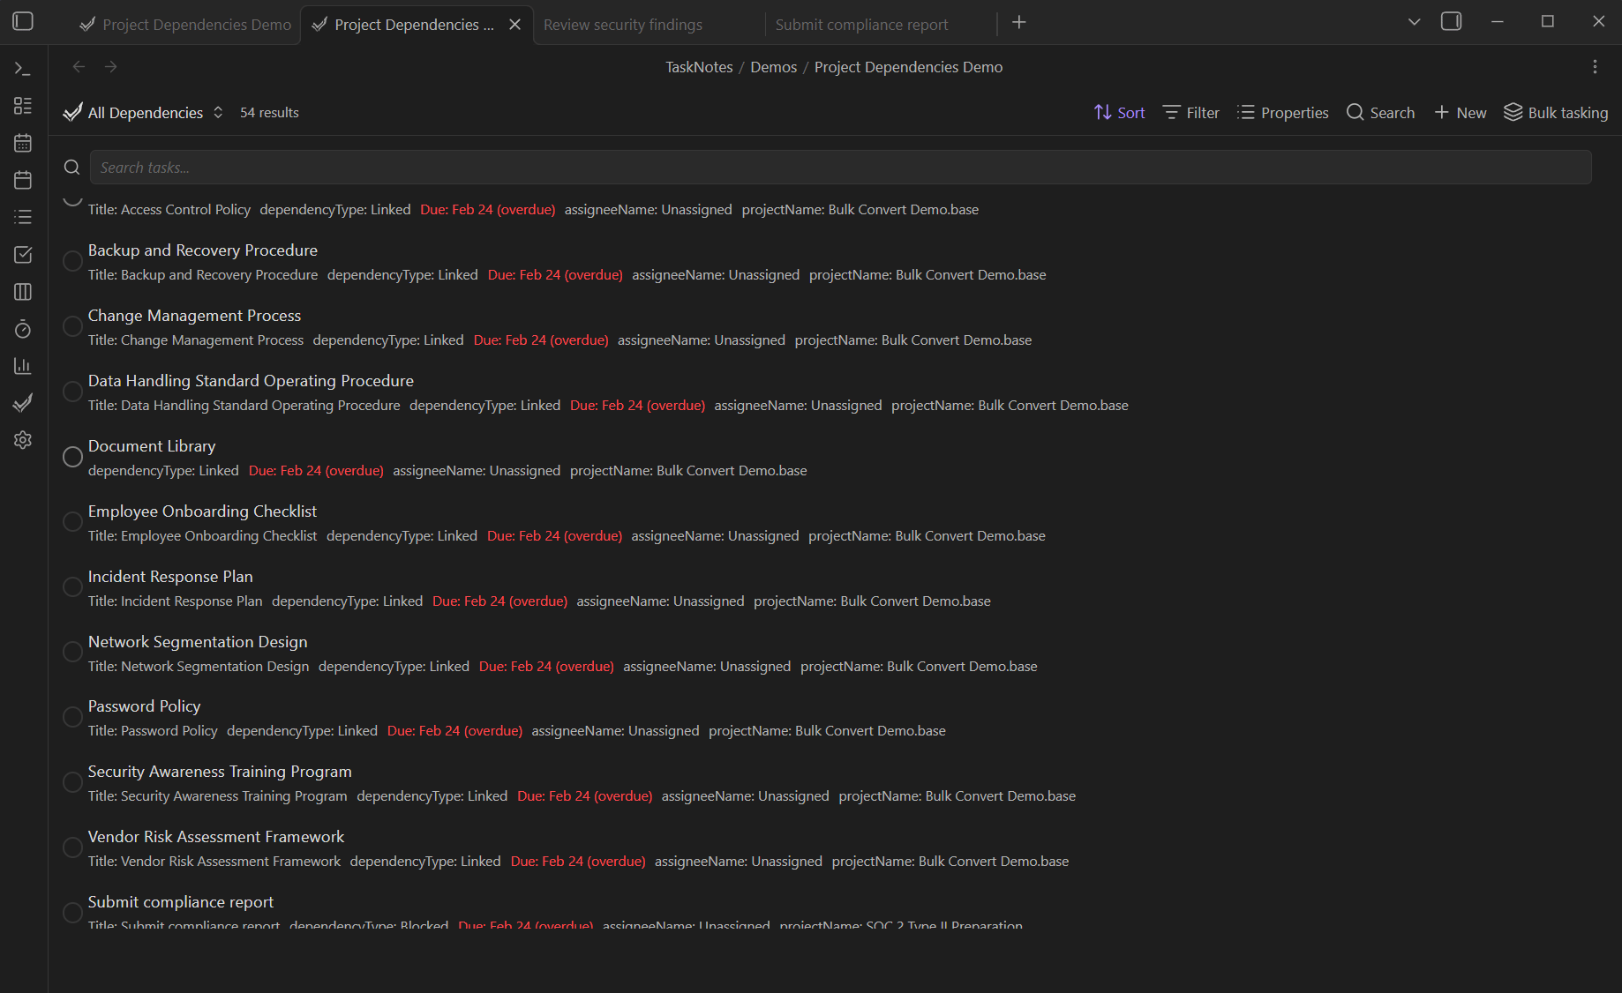Switch to Submit compliance report tab

coord(861,25)
